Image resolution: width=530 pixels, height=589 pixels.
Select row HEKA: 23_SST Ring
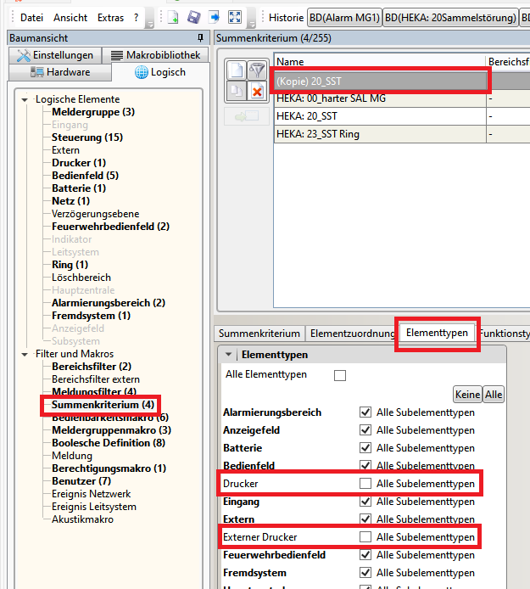coord(380,134)
